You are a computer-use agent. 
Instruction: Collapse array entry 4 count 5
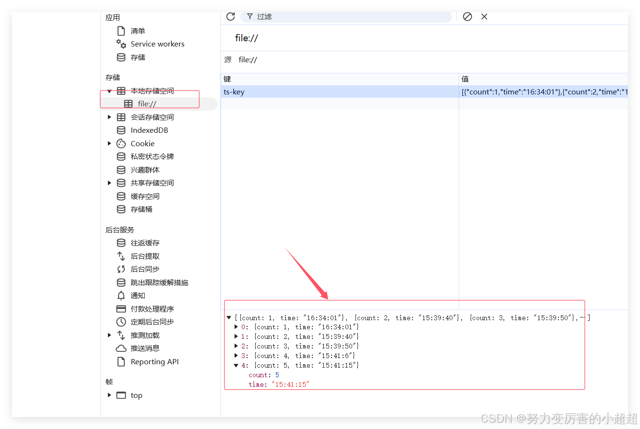coord(236,365)
